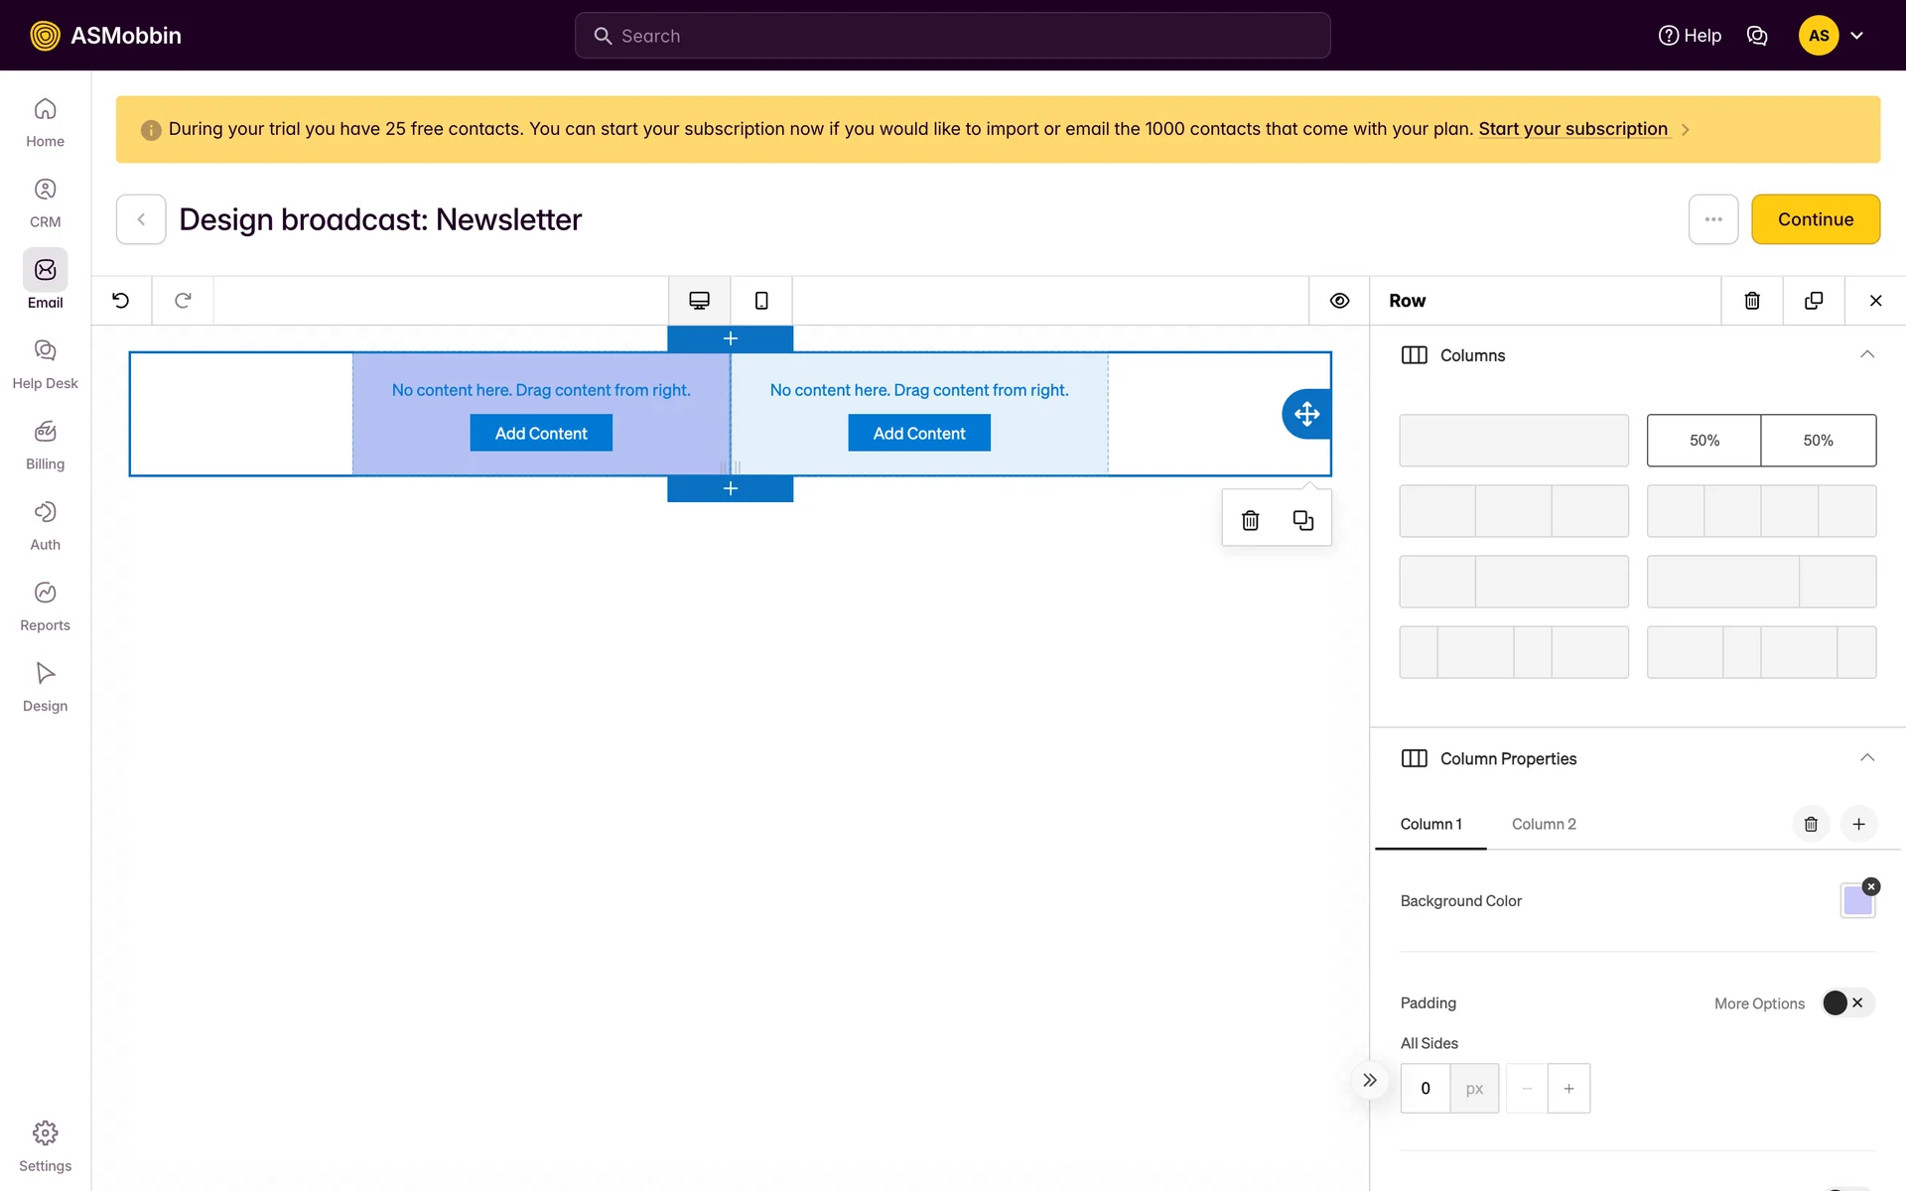This screenshot has width=1906, height=1191.
Task: Click the row move handle icon
Action: coord(1306,414)
